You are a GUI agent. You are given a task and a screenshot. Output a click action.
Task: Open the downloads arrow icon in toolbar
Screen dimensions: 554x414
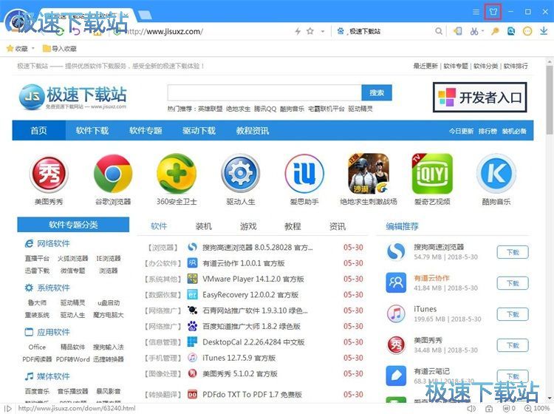coord(544,32)
